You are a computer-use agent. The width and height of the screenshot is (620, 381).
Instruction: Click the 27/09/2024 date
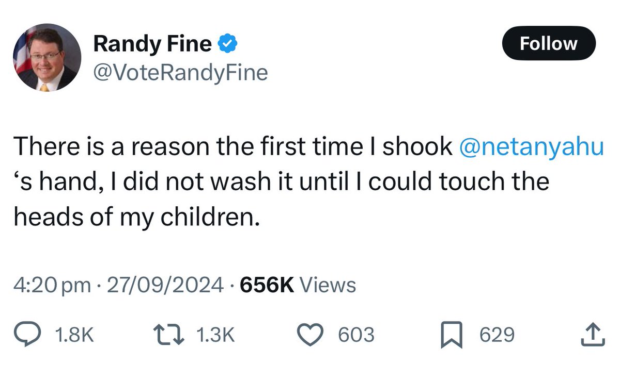click(x=163, y=285)
